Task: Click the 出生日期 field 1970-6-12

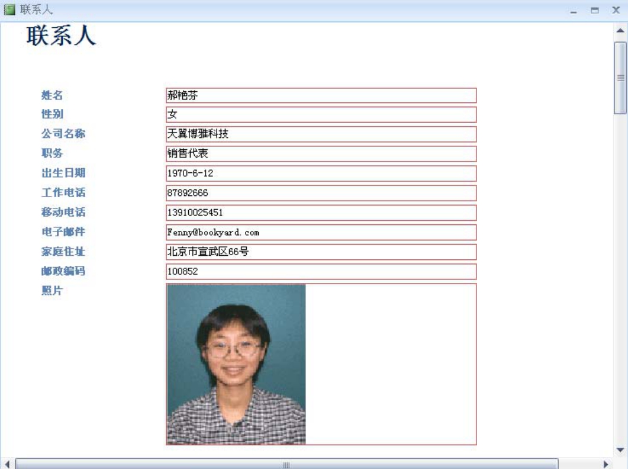Action: 321,174
